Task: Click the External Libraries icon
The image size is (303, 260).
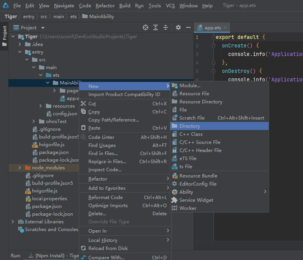Action: click(x=21, y=221)
